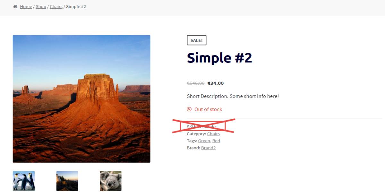Click the Simple #2 product title
Viewport: 385px width, 192px height.
coord(219,58)
